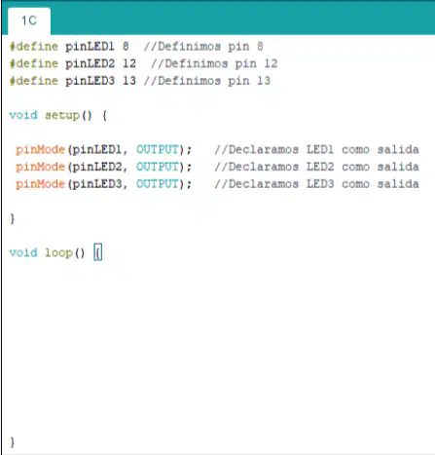Click the '#define pinLED3 13' line
This screenshot has width=435, height=455.
[73, 81]
